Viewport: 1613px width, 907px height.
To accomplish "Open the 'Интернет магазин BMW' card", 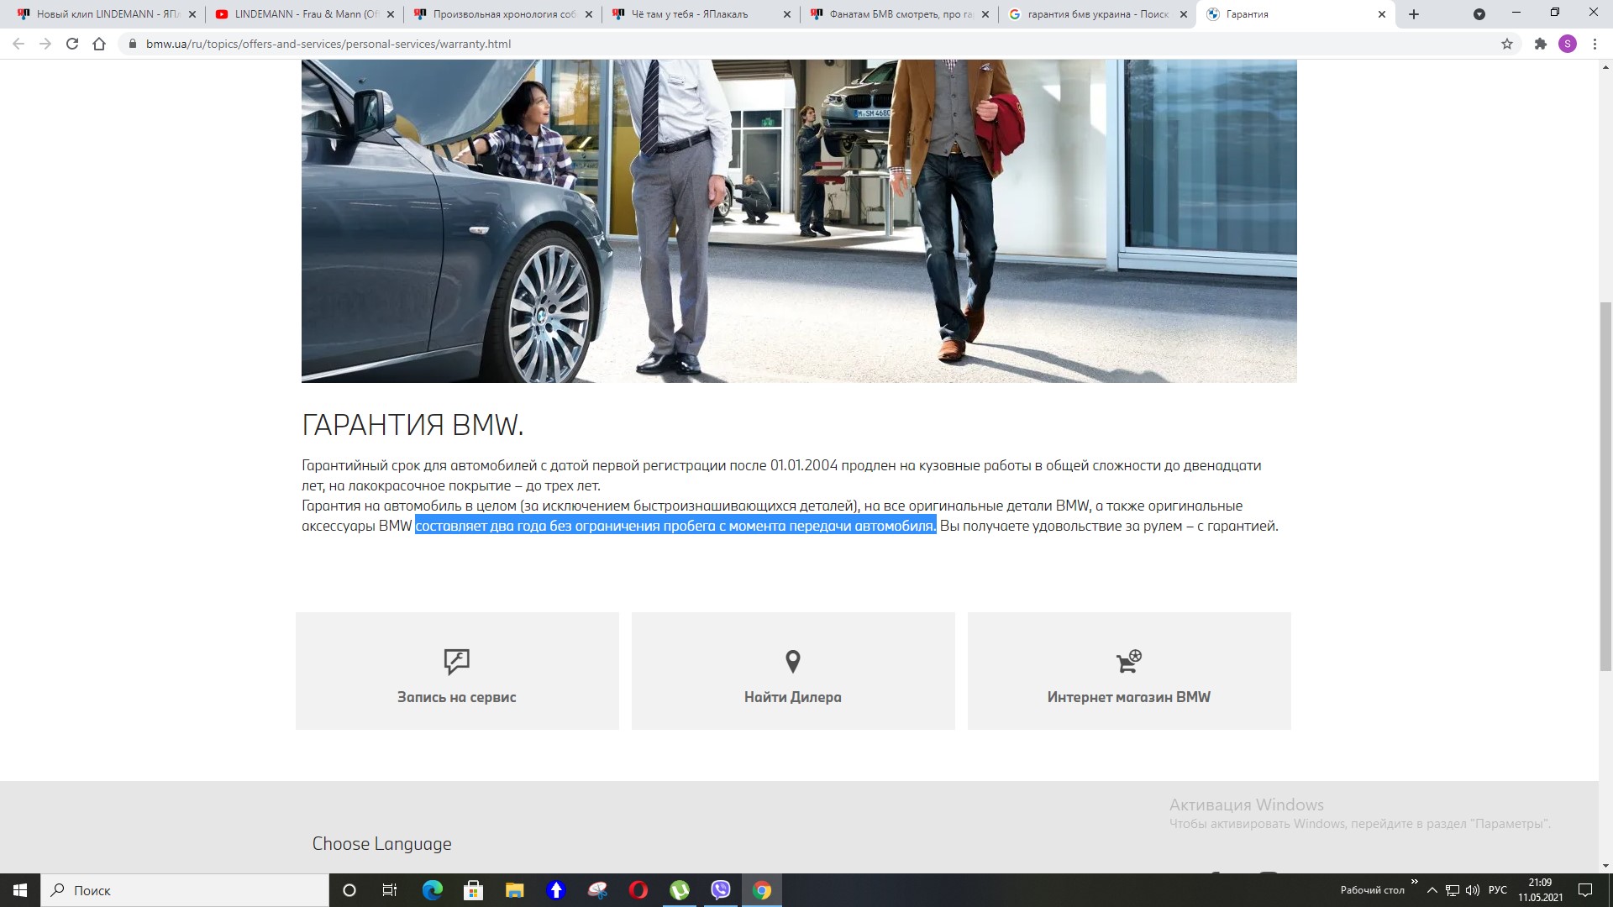I will click(x=1129, y=671).
